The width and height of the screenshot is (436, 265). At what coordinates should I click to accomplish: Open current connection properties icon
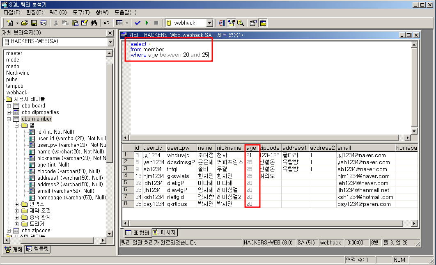[x=253, y=23]
